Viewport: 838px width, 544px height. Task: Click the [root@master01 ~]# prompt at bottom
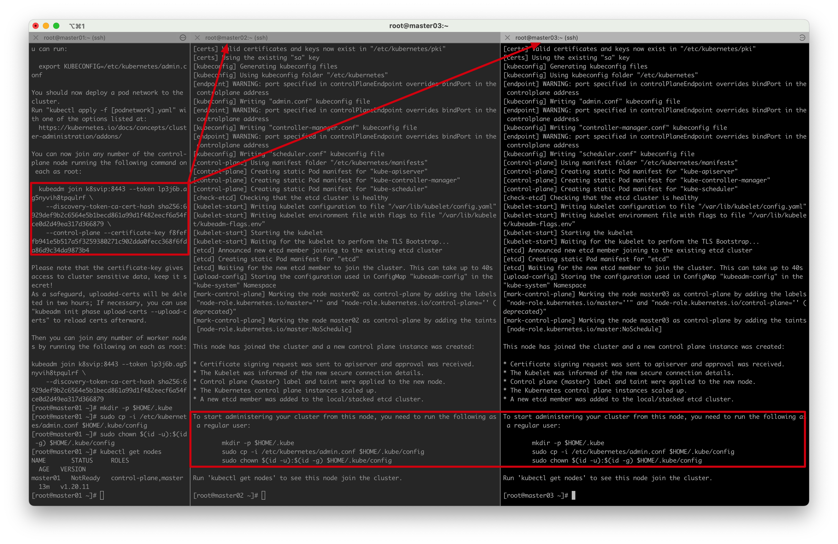64,495
